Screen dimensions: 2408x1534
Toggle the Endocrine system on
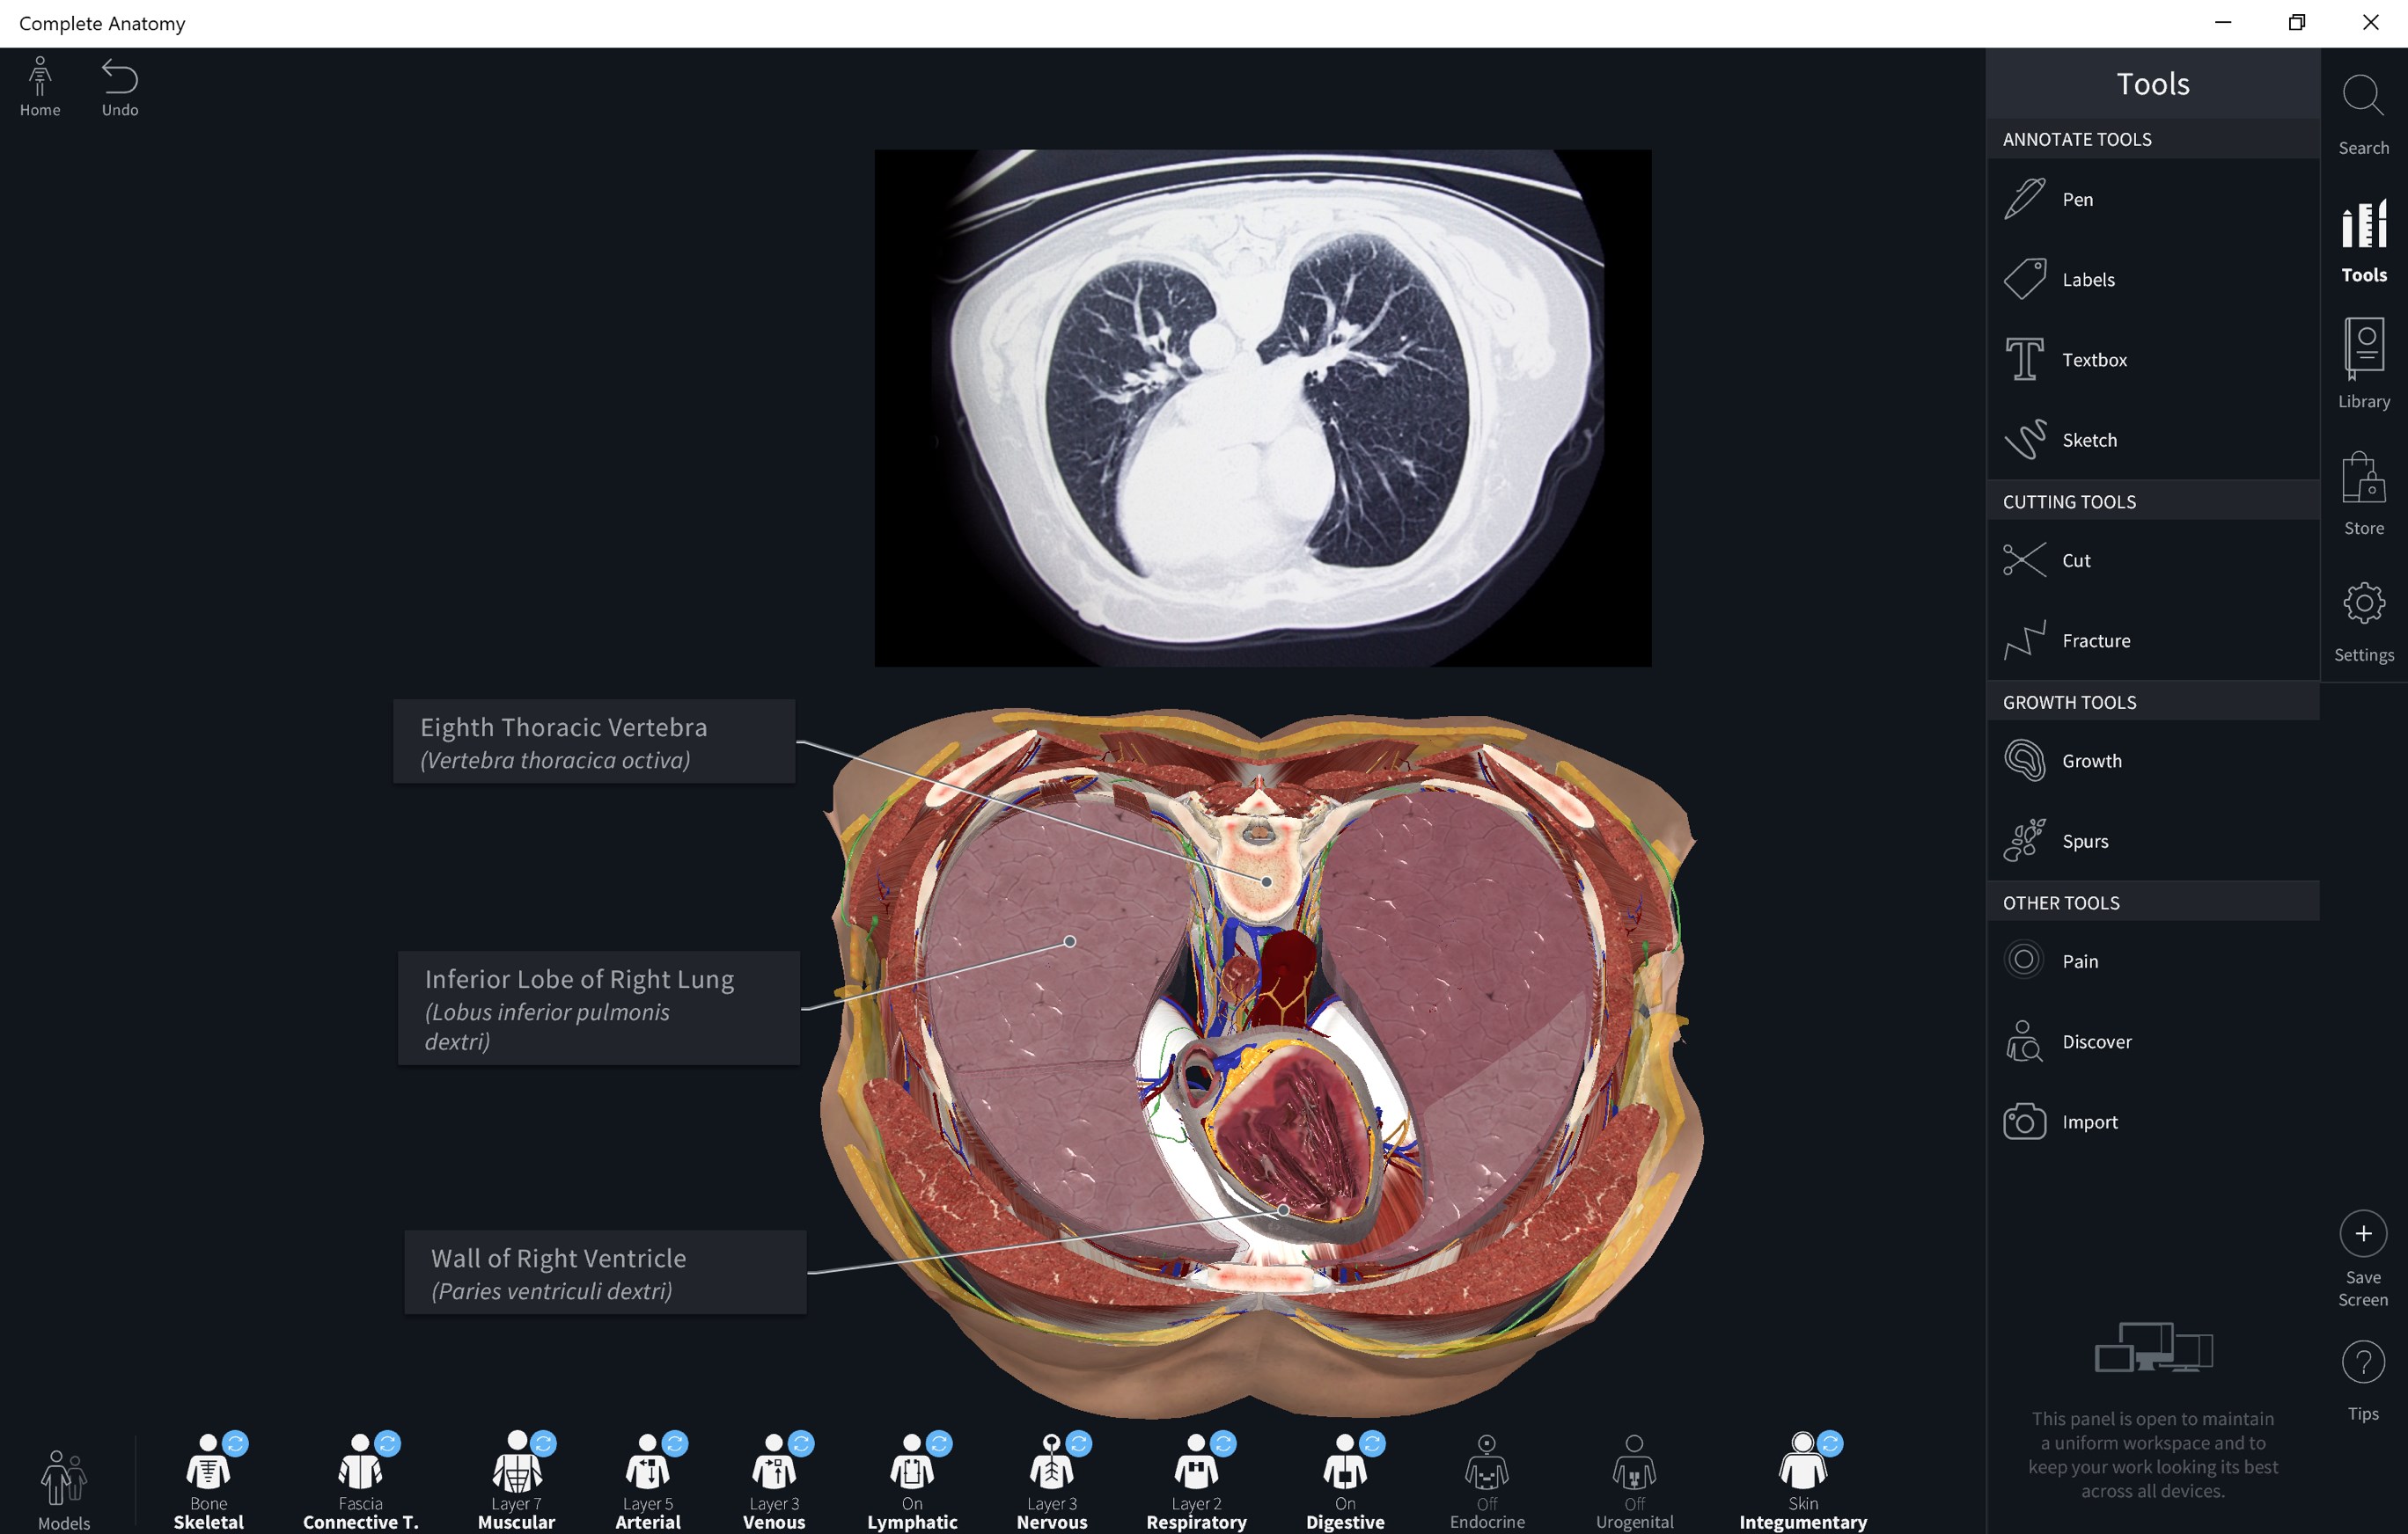pyautogui.click(x=1487, y=1481)
